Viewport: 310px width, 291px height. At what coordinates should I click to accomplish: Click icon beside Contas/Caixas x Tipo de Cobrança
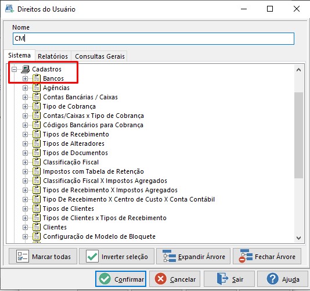(x=37, y=116)
